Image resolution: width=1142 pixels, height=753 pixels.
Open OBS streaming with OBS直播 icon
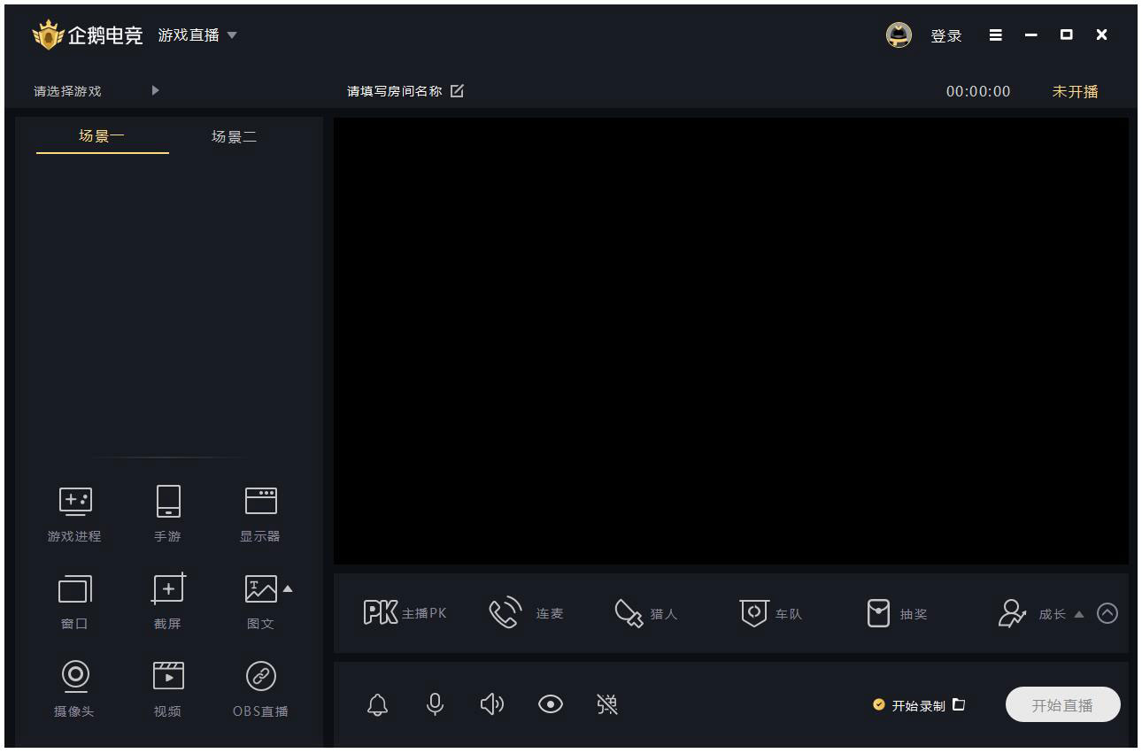point(260,688)
